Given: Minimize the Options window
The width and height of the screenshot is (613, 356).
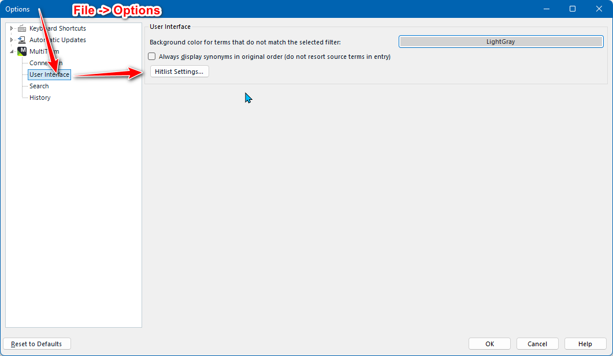Looking at the screenshot, I should click(547, 9).
